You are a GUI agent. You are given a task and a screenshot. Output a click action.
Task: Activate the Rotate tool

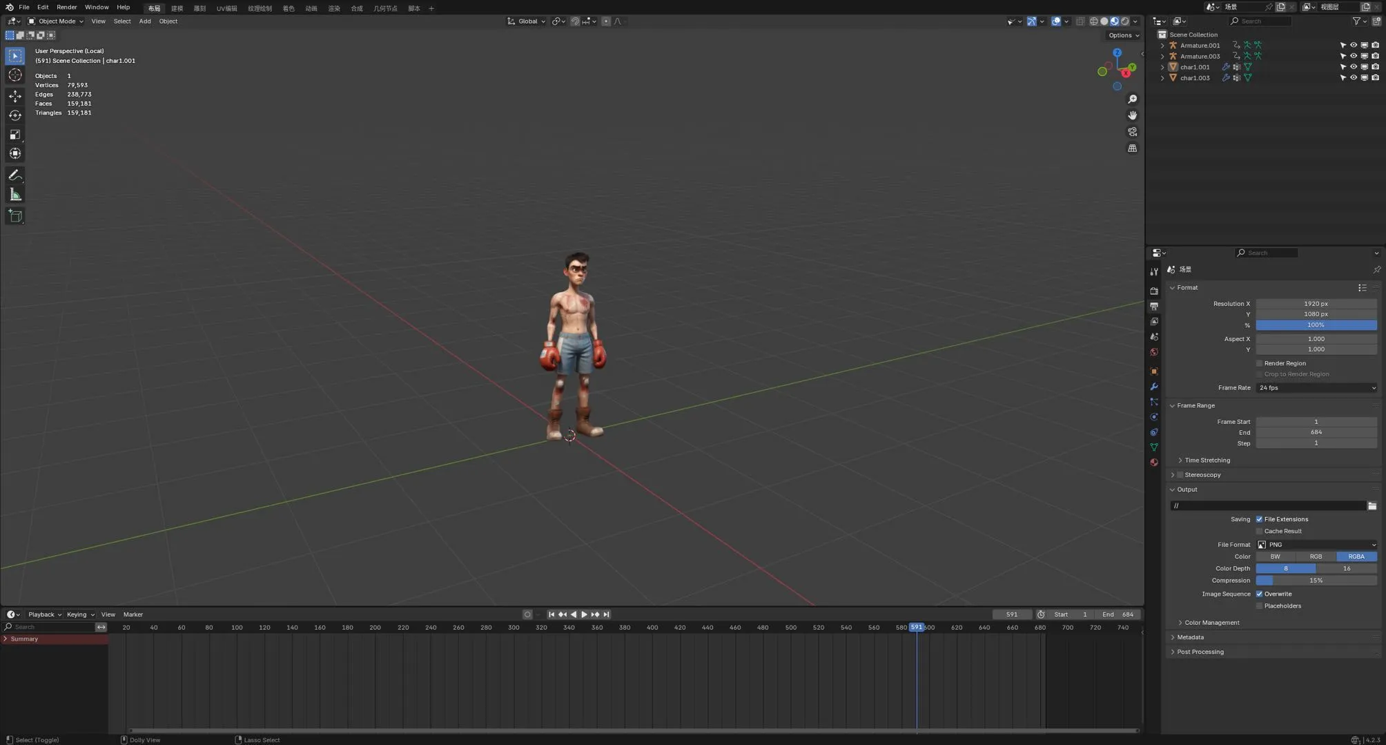(15, 115)
